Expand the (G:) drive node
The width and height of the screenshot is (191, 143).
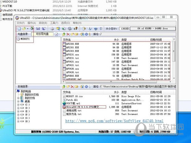(18, 118)
